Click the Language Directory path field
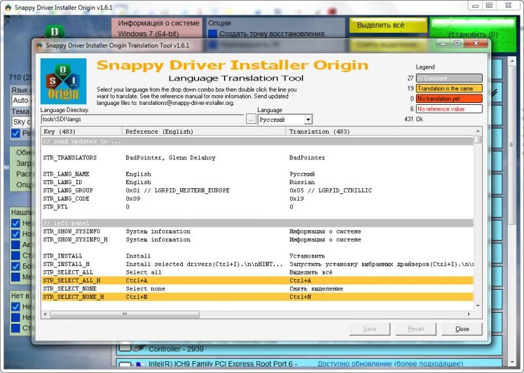 tap(142, 119)
